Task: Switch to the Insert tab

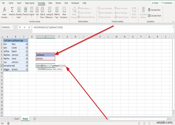Action: (x=19, y=3)
